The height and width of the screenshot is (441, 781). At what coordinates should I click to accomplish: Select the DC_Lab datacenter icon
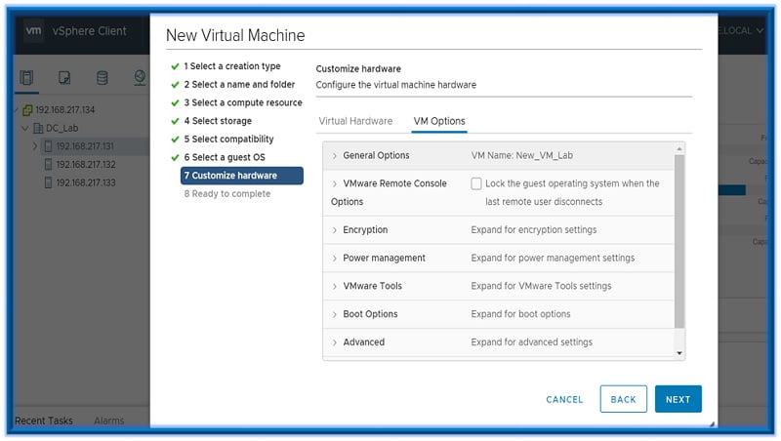tap(38, 128)
